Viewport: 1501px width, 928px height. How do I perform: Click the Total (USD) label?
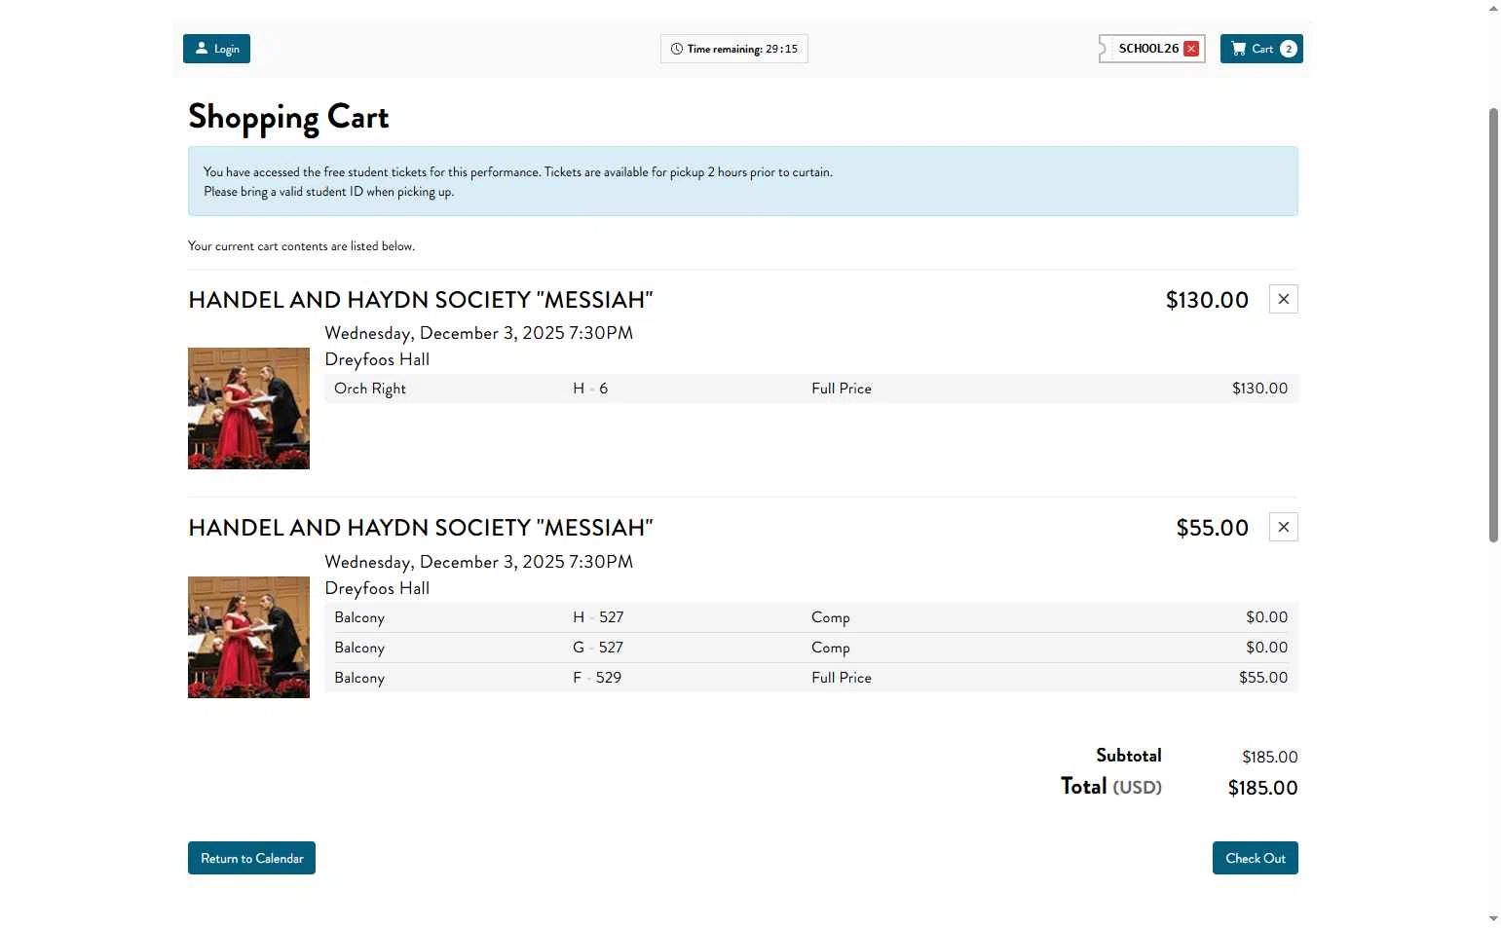[1110, 787]
